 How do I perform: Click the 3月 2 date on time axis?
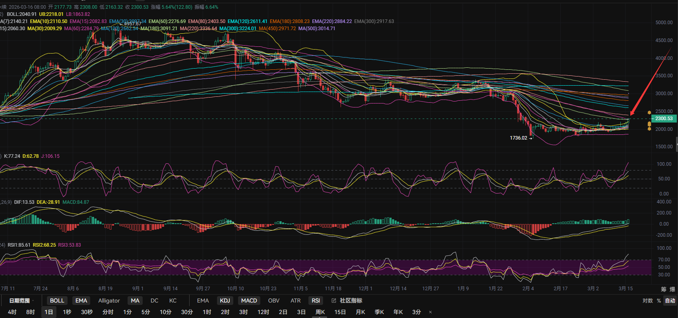coord(593,288)
